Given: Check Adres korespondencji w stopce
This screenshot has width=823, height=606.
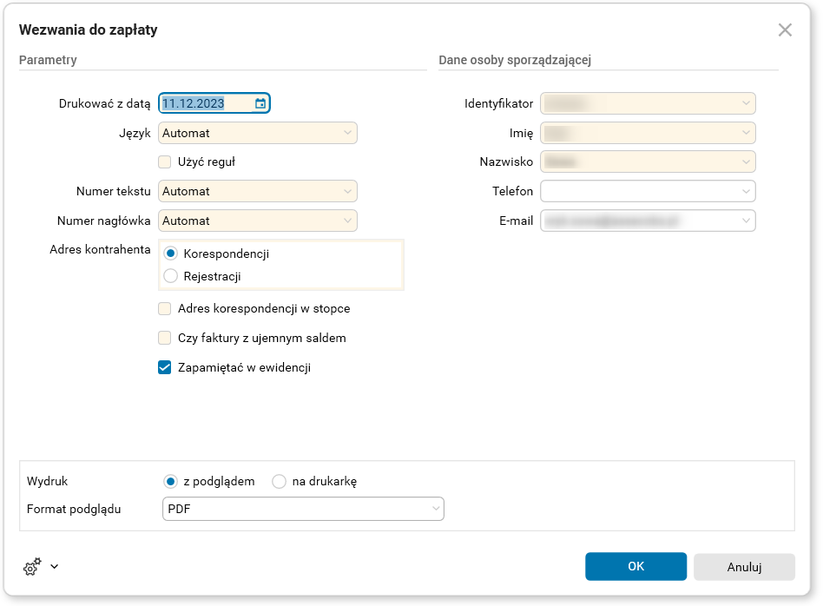Looking at the screenshot, I should (x=164, y=308).
